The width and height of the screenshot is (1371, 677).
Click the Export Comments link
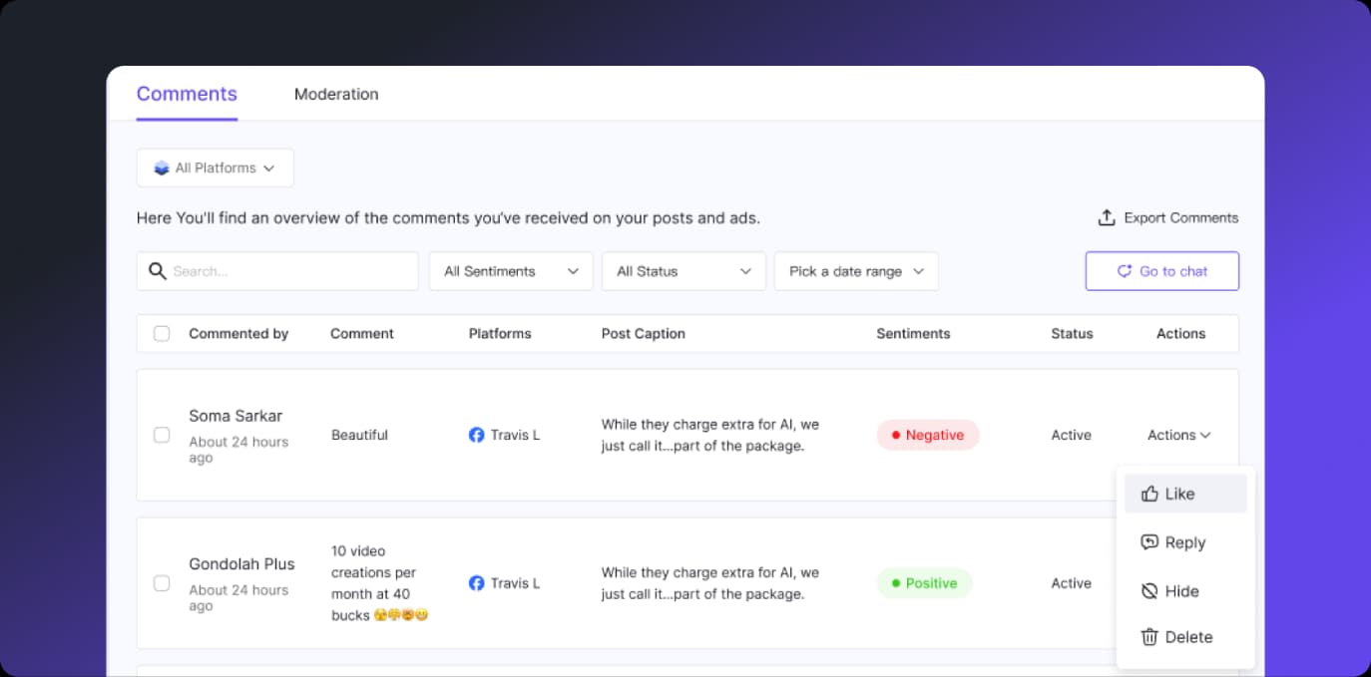coord(1168,217)
